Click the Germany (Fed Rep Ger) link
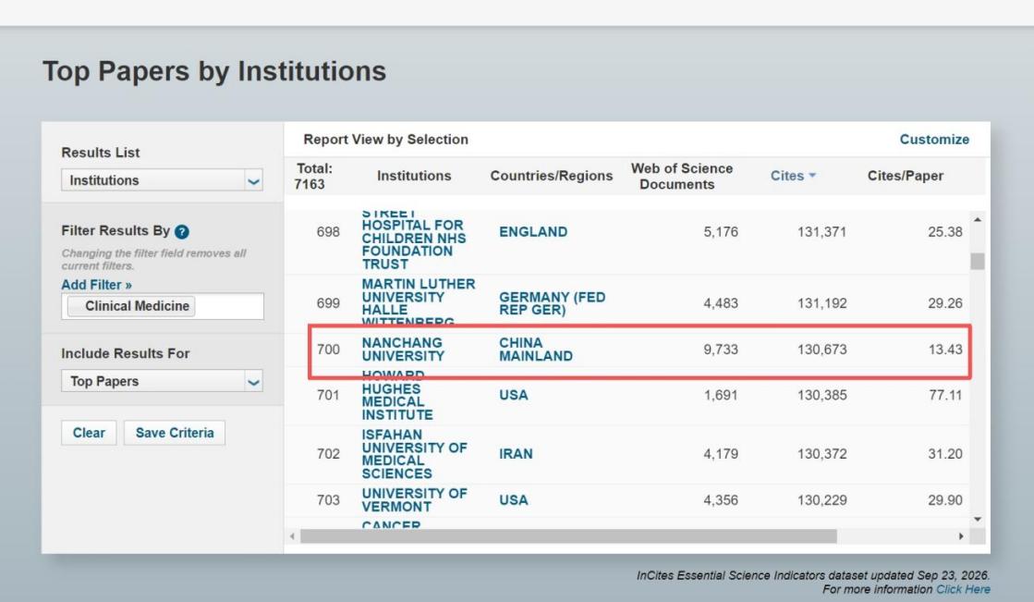1034x602 pixels. pos(552,303)
